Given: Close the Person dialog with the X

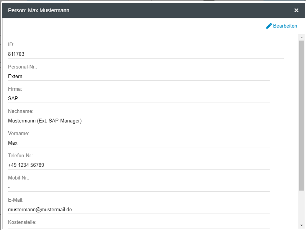Looking at the screenshot, I should pyautogui.click(x=296, y=10).
